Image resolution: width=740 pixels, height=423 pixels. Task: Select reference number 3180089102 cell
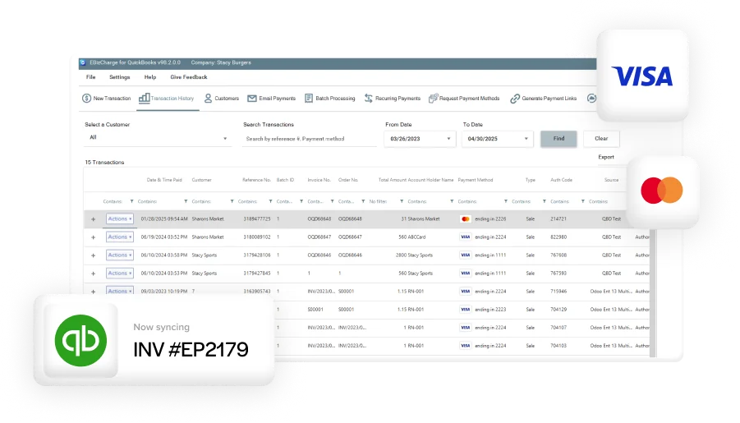pyautogui.click(x=257, y=237)
